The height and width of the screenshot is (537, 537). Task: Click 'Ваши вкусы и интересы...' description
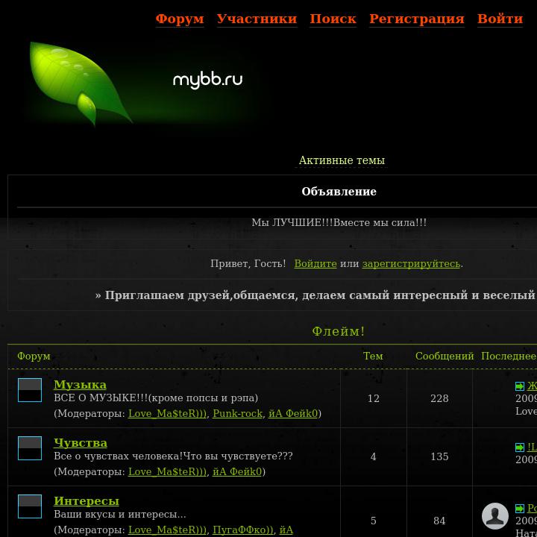tap(120, 515)
